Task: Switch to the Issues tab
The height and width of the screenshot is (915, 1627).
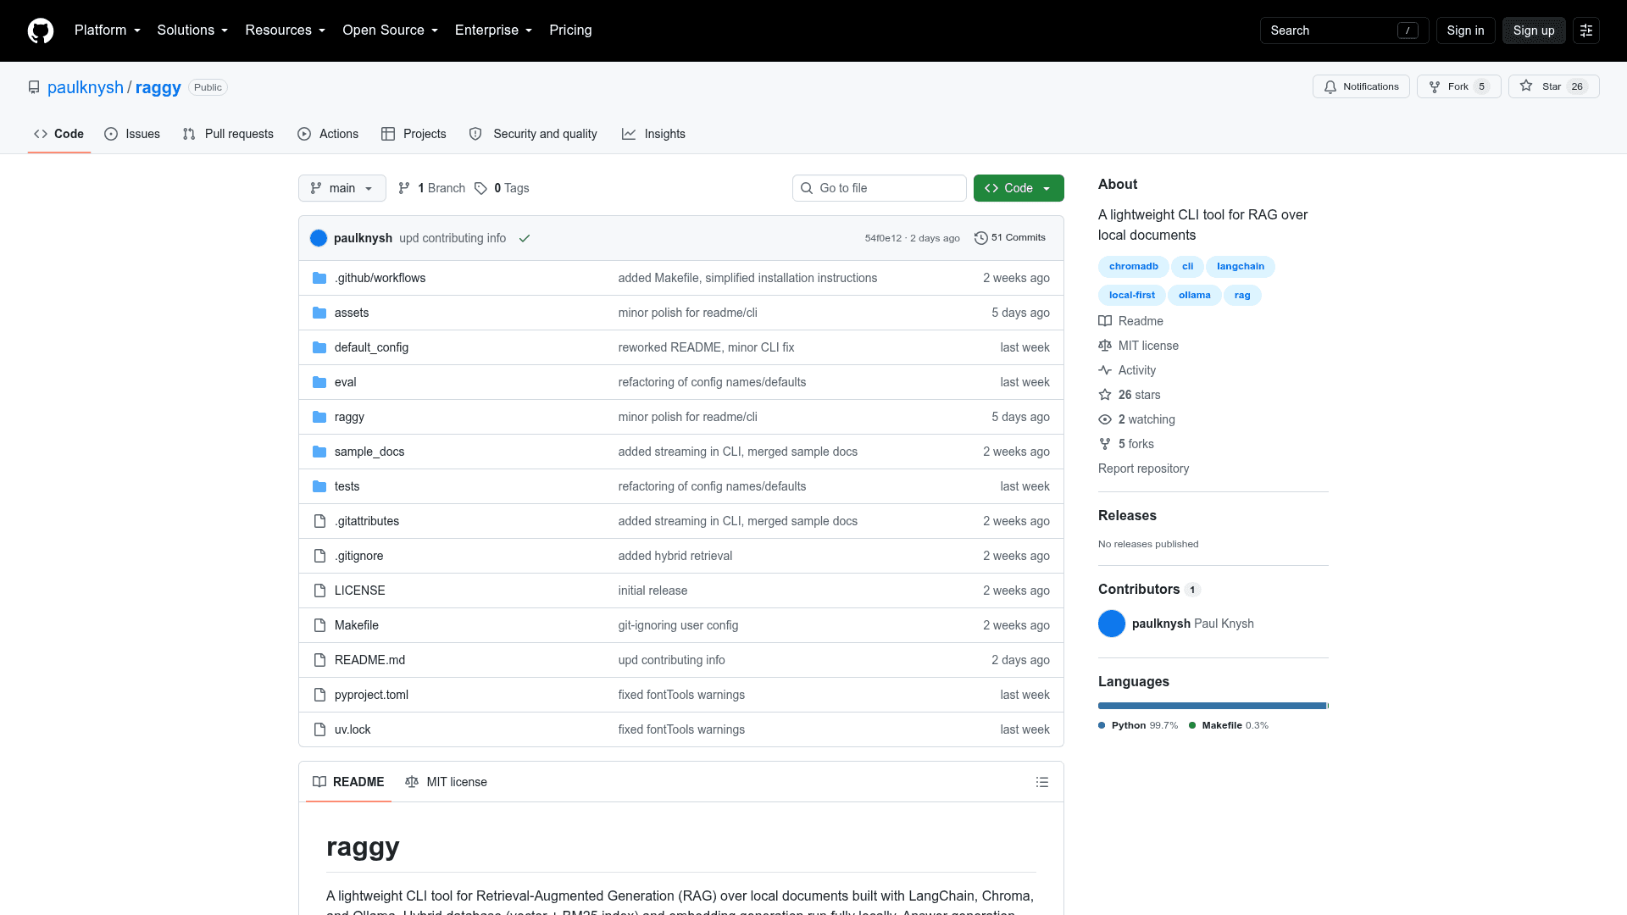Action: (x=132, y=134)
